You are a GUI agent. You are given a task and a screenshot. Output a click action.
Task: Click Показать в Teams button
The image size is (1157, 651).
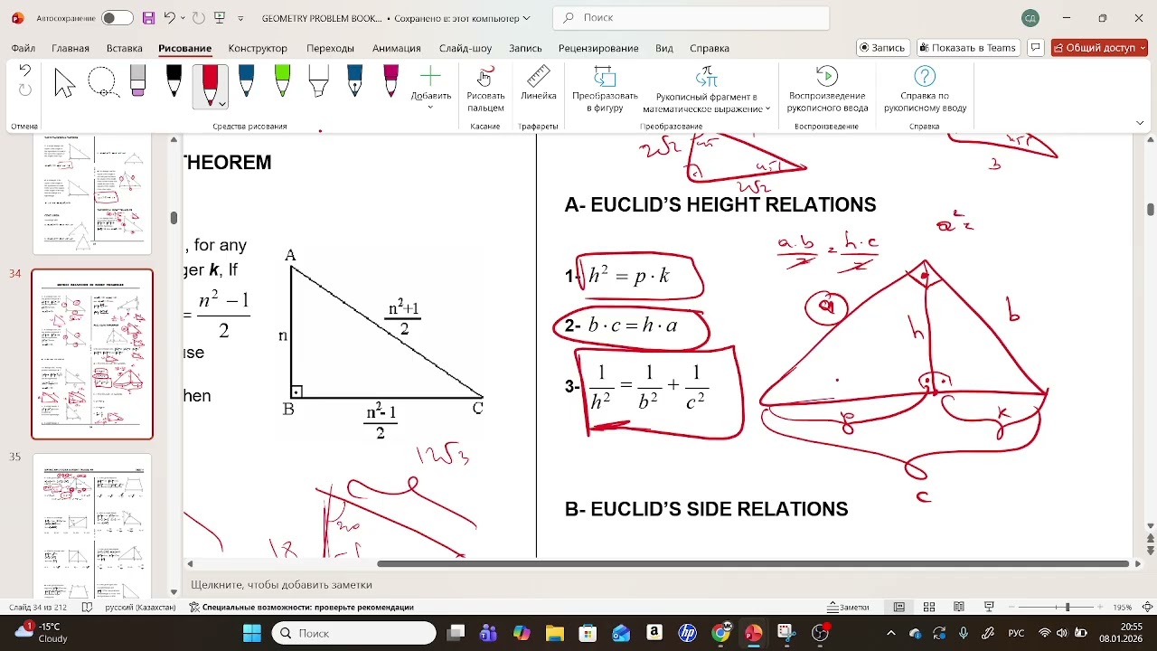(968, 48)
